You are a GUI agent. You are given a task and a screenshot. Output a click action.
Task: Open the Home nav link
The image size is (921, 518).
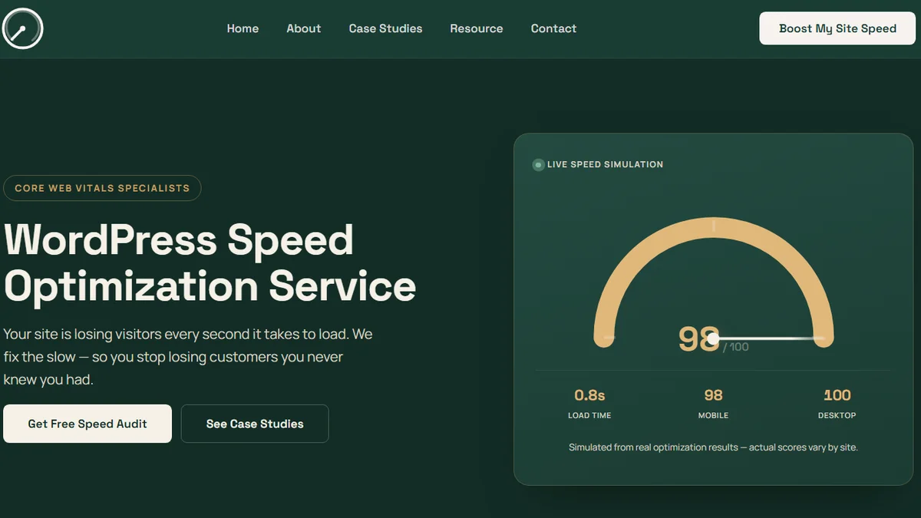[x=243, y=28]
